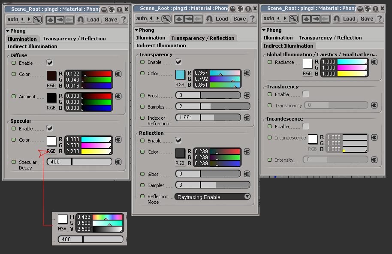Click the help question mark in left window toolbar

(124, 19)
